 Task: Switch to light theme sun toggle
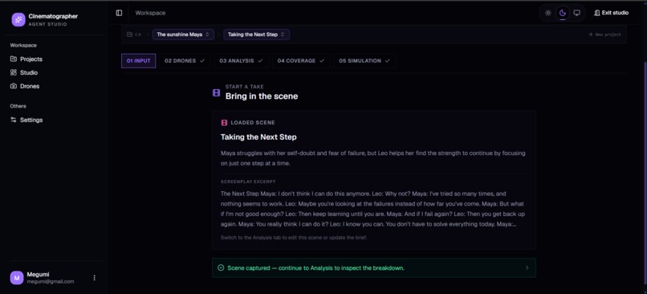(547, 13)
